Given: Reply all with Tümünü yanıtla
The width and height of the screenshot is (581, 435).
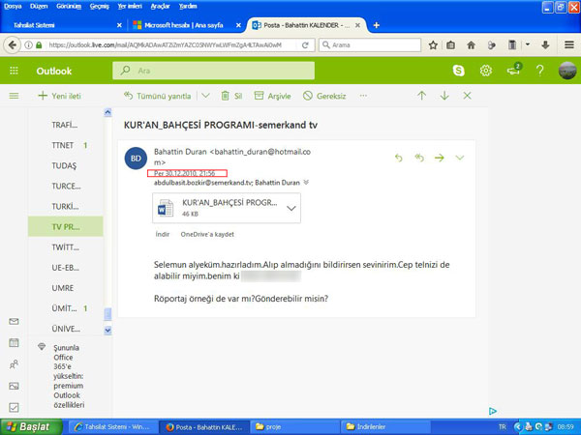Looking at the screenshot, I should [158, 96].
